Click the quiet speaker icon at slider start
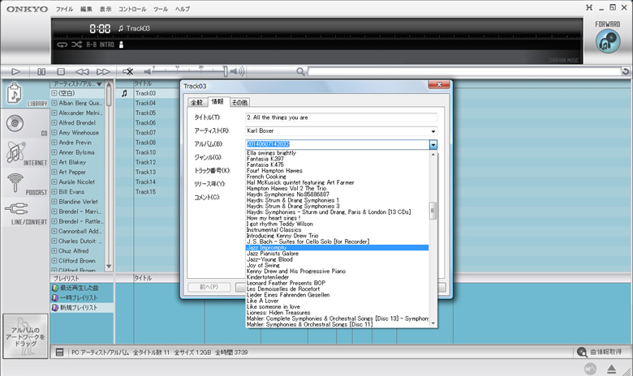Image resolution: width=633 pixels, height=376 pixels. [x=148, y=72]
